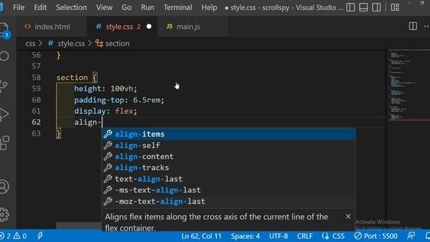Open the Extensions view

click(5, 143)
